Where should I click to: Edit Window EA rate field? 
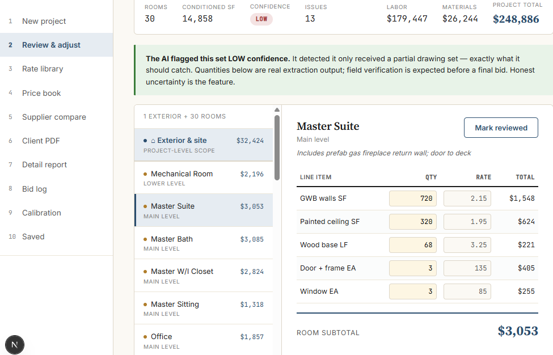pyautogui.click(x=467, y=291)
